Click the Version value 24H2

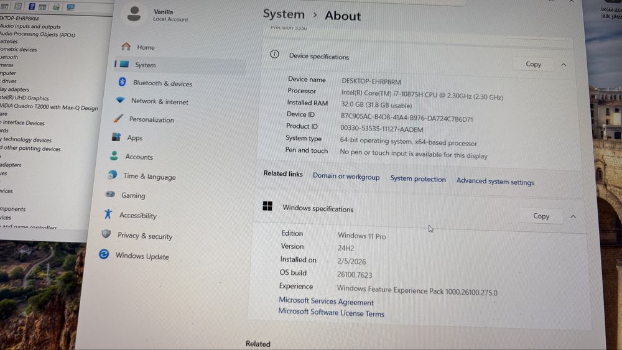pyautogui.click(x=345, y=248)
